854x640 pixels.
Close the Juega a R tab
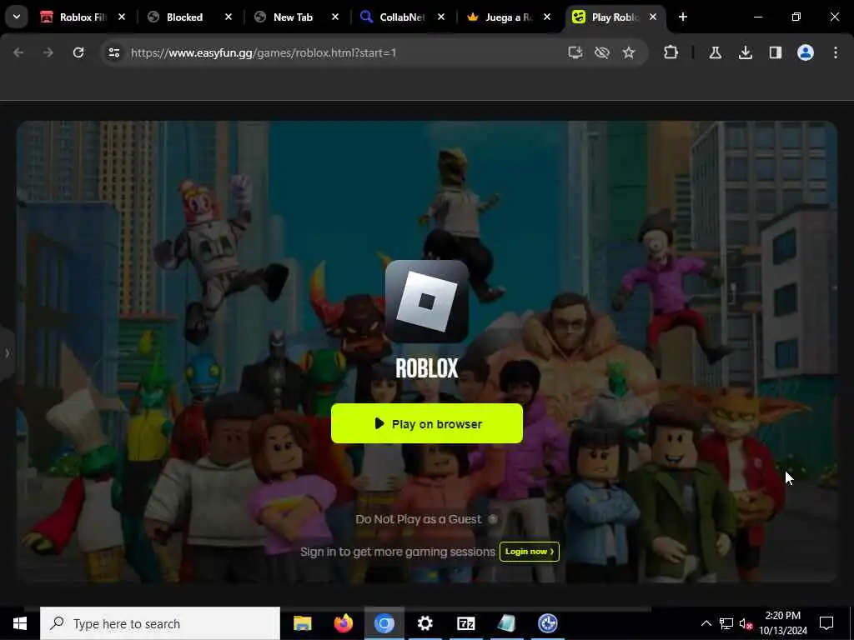click(x=547, y=17)
